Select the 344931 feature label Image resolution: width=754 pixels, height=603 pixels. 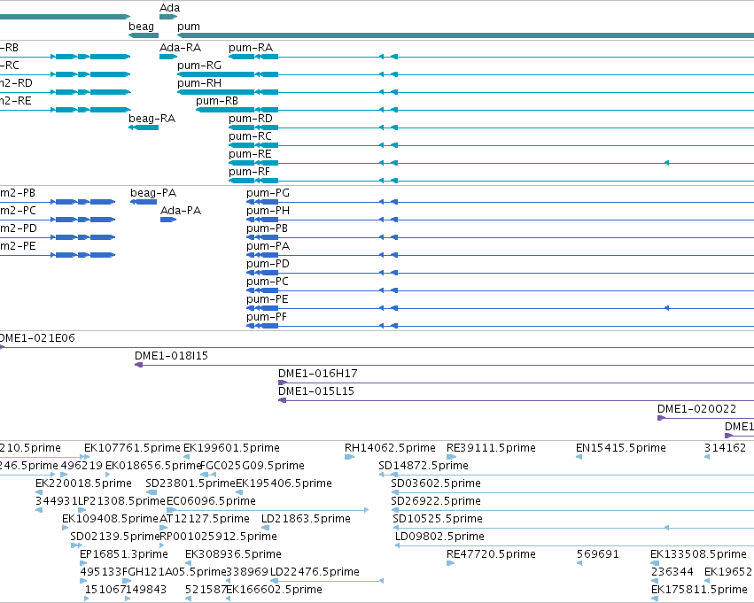point(56,502)
